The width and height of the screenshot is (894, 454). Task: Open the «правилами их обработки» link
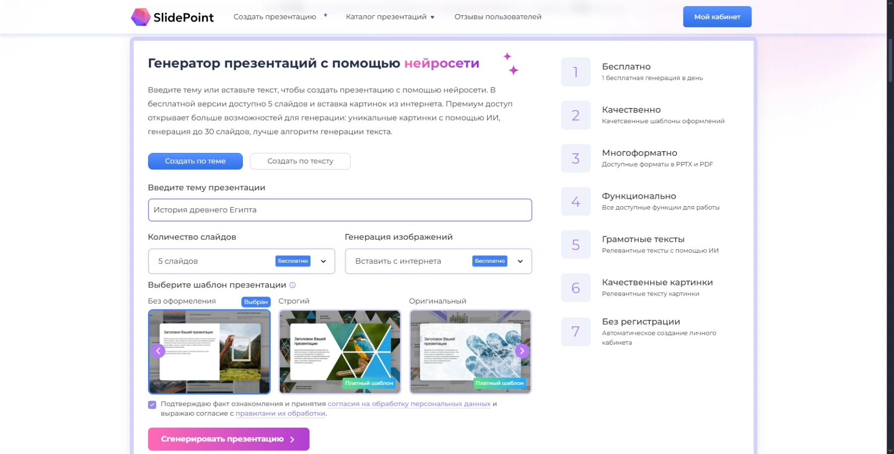click(x=281, y=413)
